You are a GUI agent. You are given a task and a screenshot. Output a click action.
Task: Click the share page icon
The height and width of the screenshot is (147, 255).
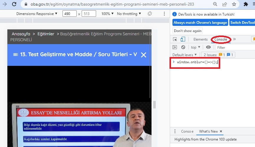225,4
